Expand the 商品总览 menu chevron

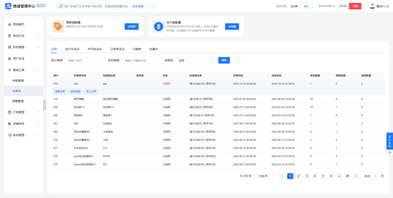38,35
